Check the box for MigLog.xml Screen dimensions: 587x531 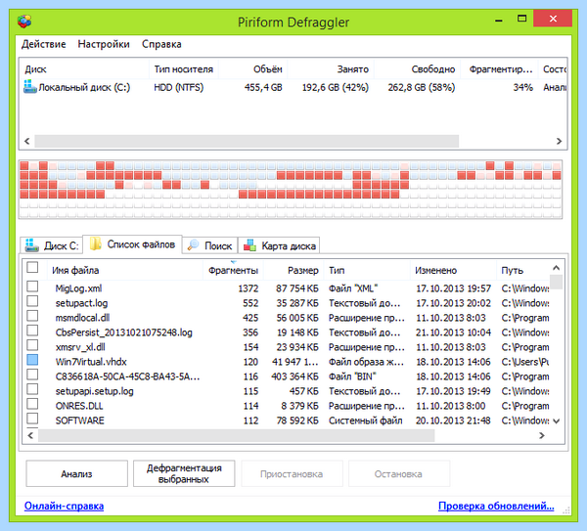click(32, 287)
